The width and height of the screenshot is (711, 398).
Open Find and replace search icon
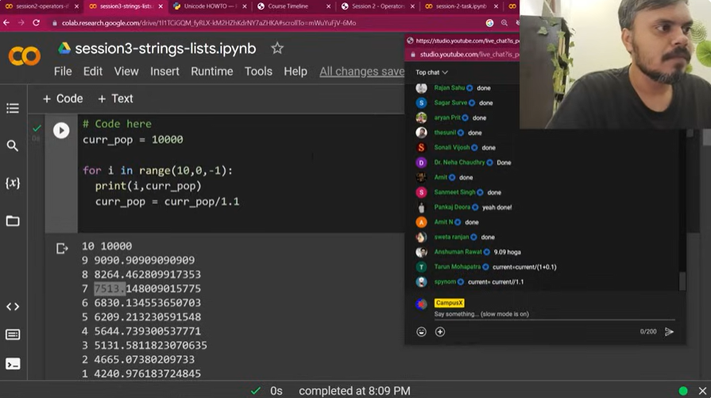coord(13,145)
